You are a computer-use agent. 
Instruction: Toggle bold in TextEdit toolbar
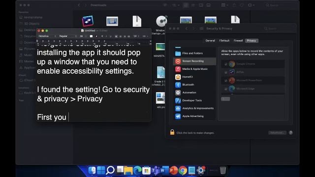click(x=102, y=36)
